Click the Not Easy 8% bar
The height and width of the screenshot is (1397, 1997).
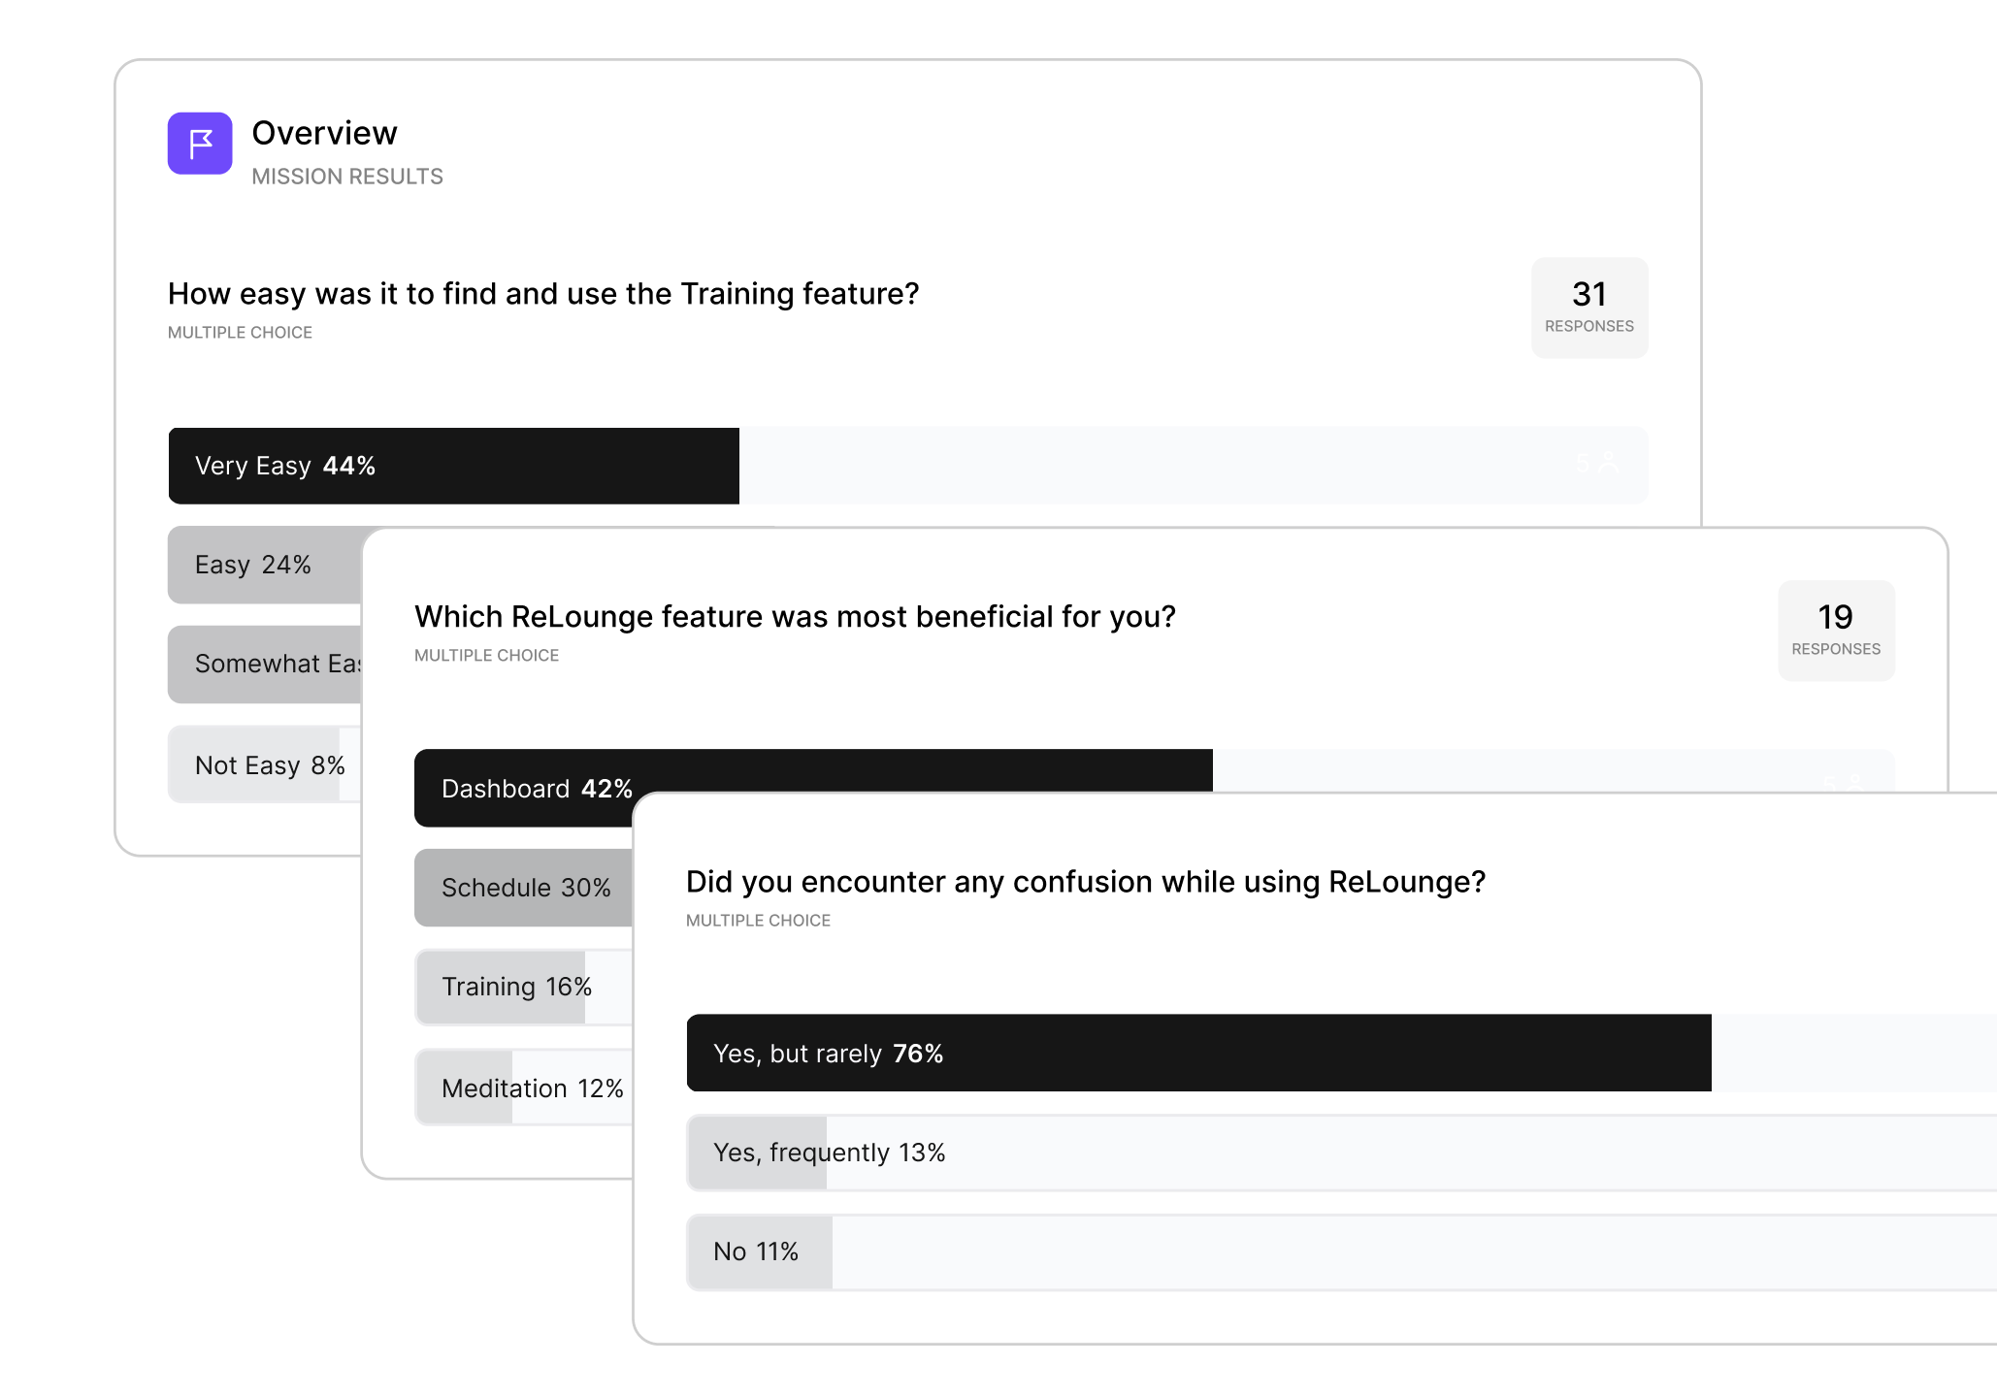point(265,765)
